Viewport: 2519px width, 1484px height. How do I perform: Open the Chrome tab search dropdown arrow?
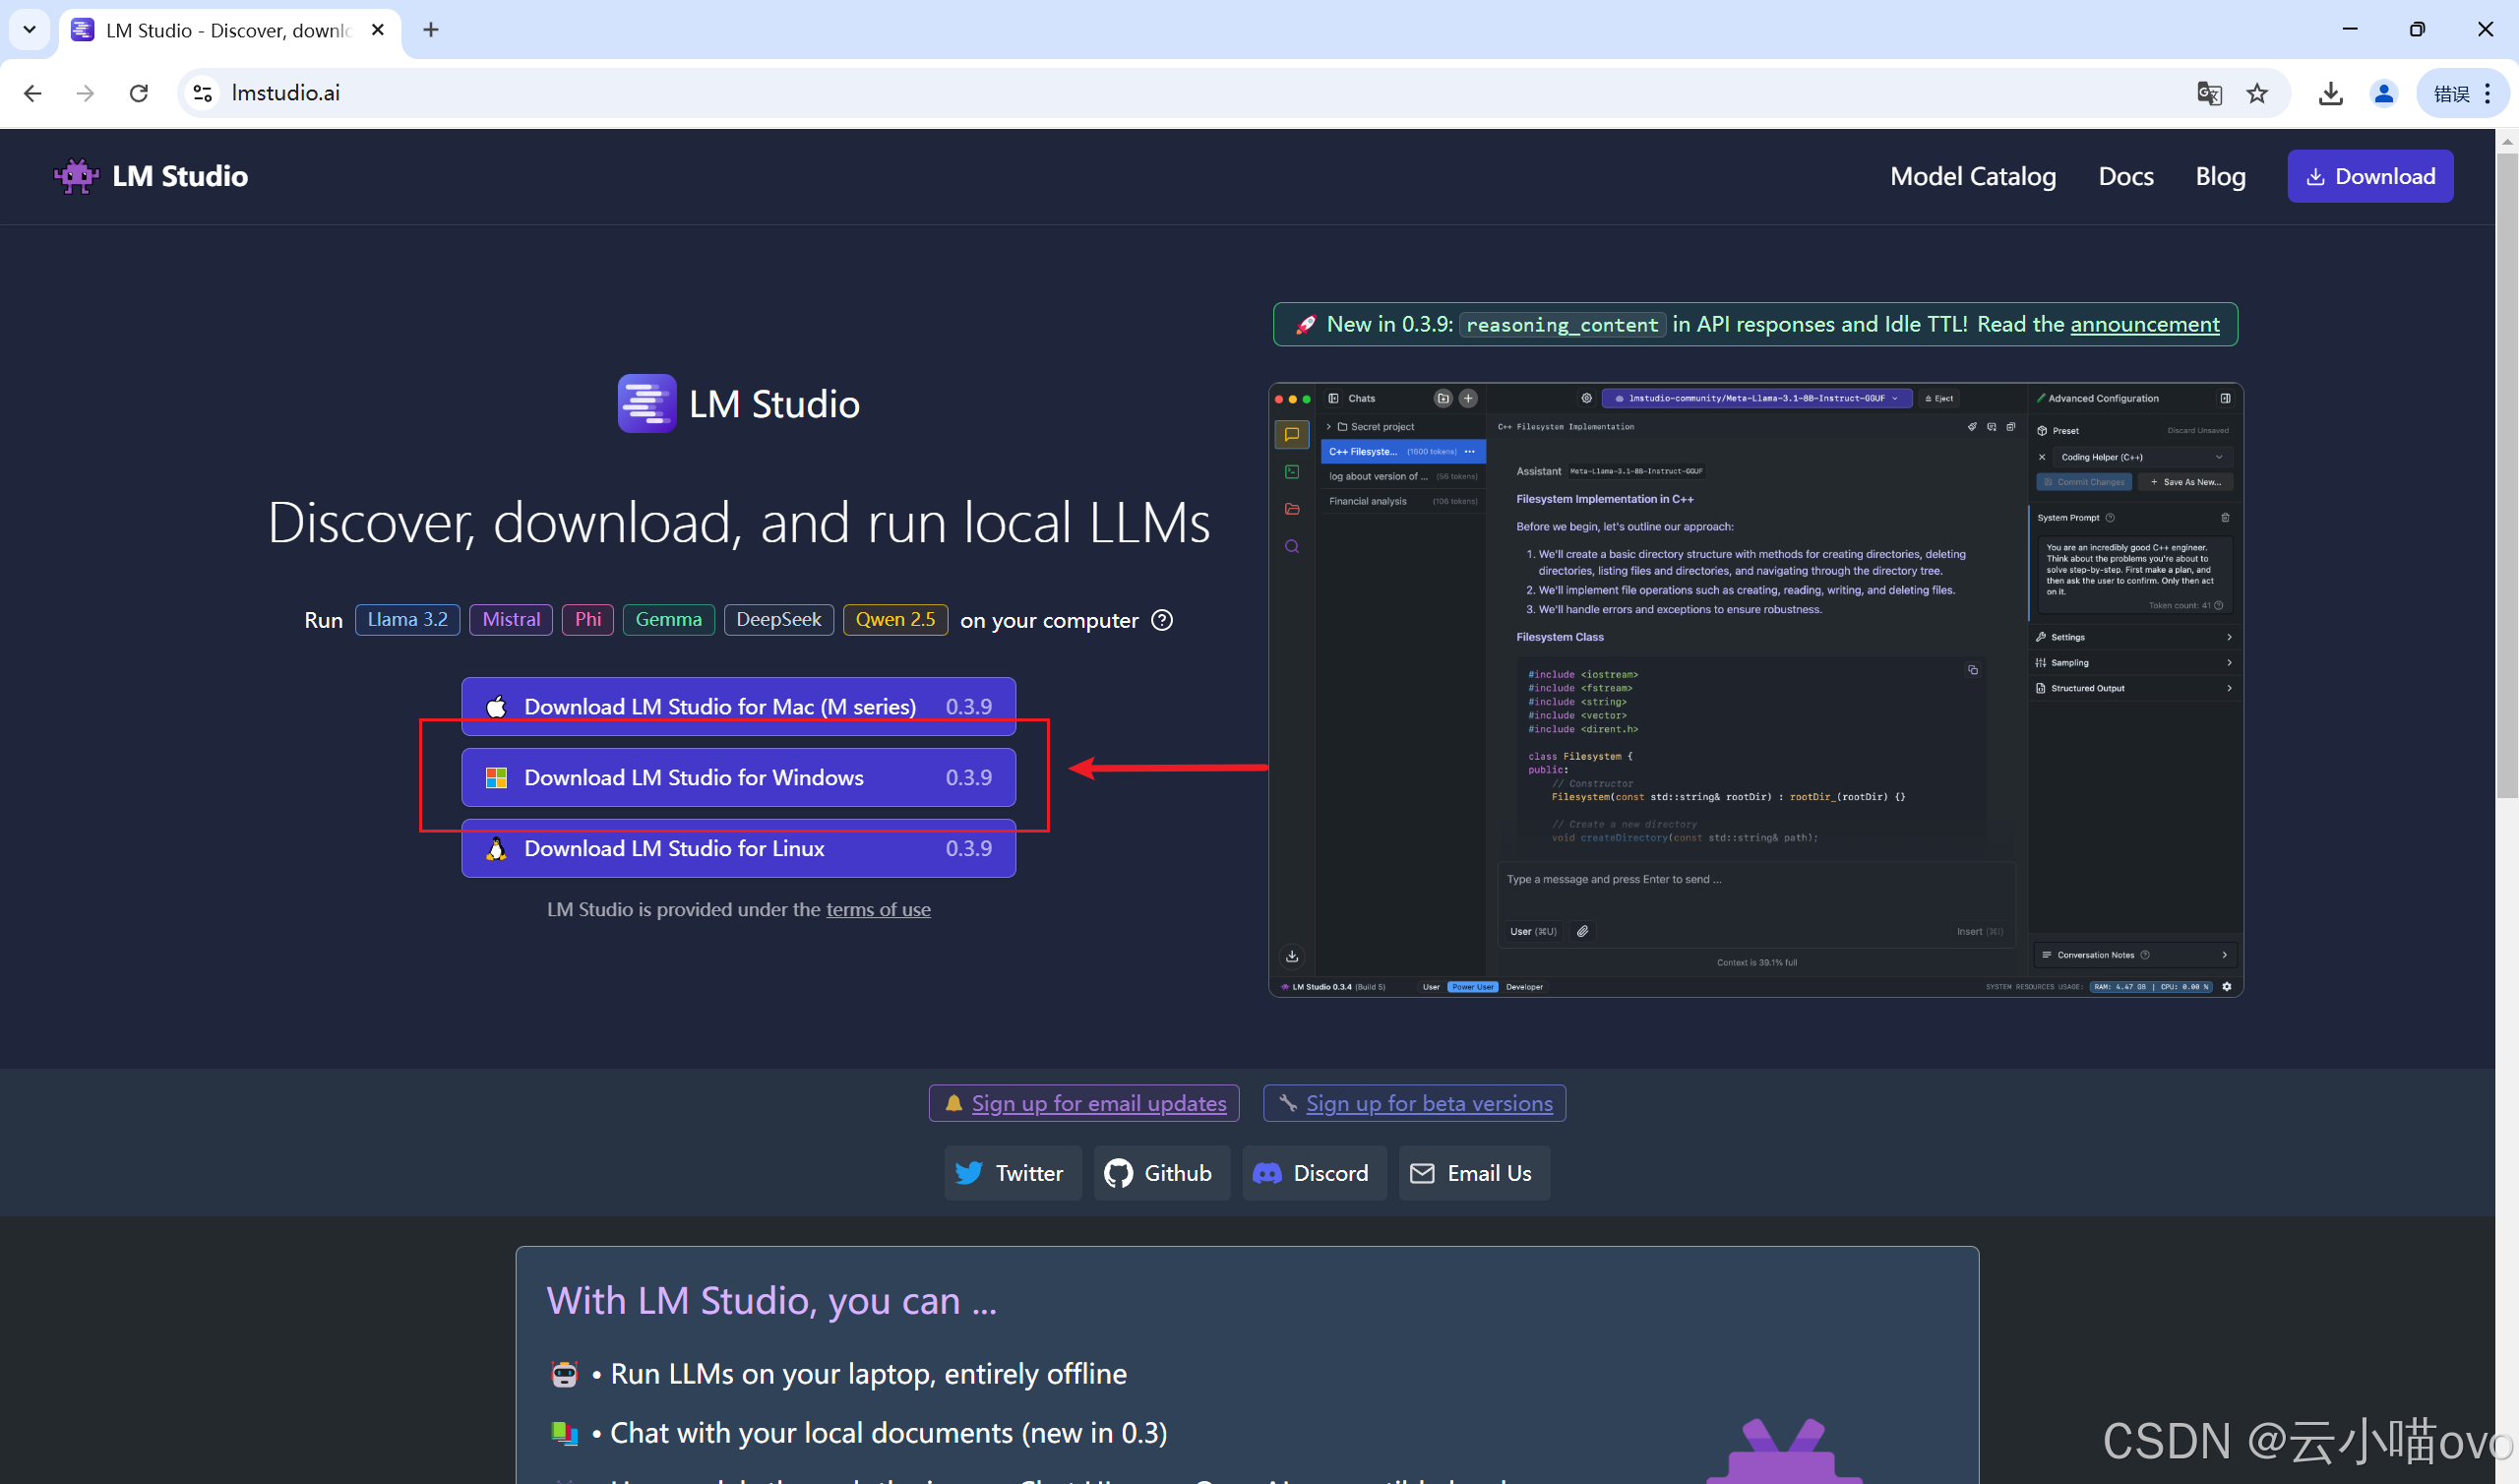click(29, 29)
